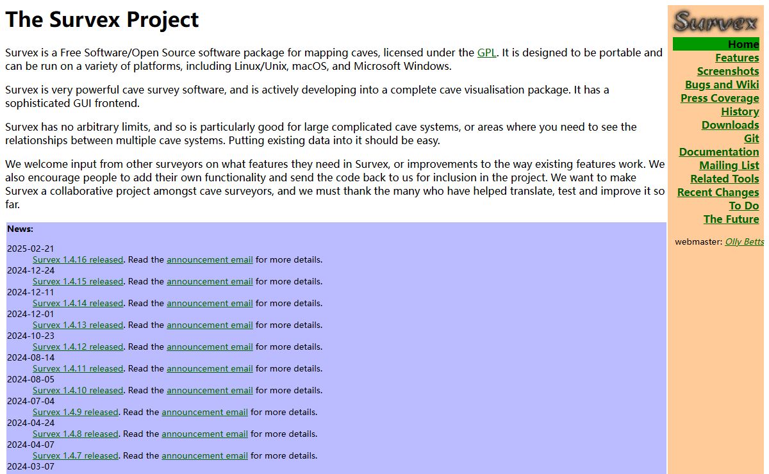Open the Home navigation item
This screenshot has height=474, width=769.
point(743,44)
